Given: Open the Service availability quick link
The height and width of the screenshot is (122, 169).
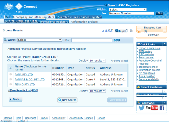Looking at the screenshot, I should click(149, 79).
